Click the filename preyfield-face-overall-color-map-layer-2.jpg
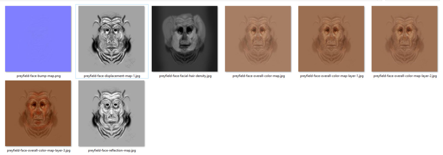Image resolution: width=443 pixels, height=155 pixels. [405, 76]
